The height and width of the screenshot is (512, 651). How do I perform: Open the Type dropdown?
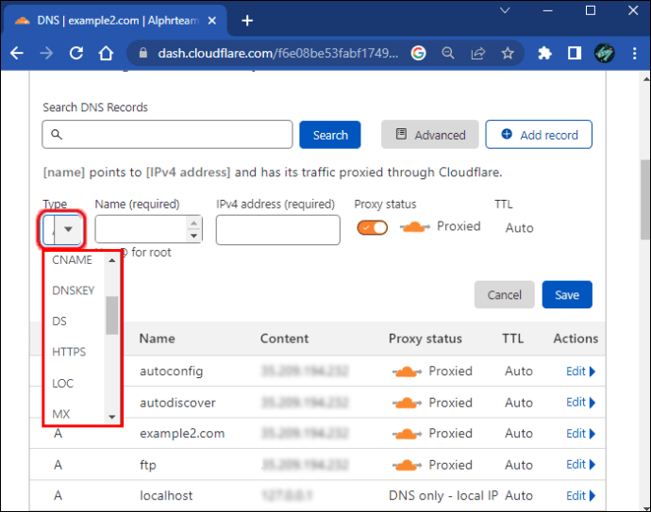coord(62,229)
